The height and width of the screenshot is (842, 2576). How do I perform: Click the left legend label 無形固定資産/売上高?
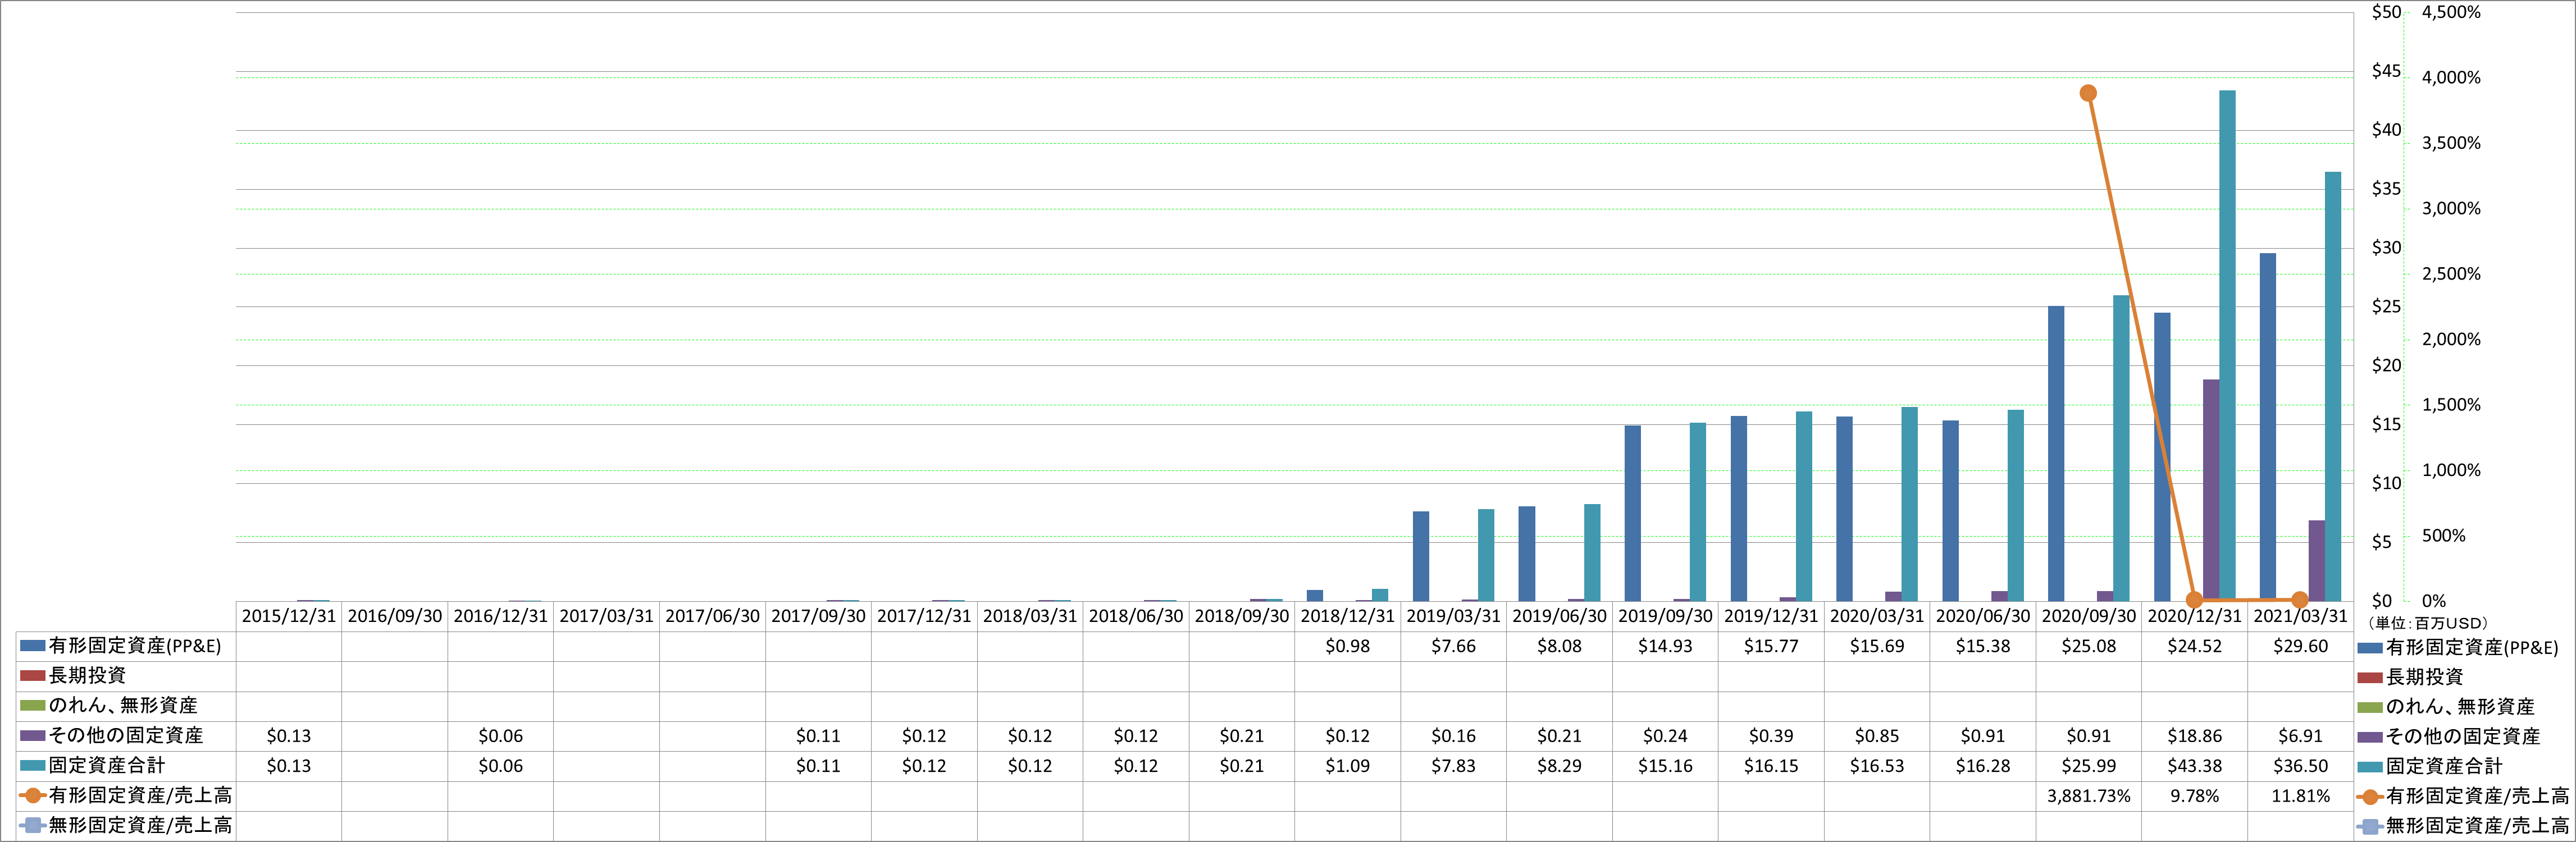[x=140, y=826]
